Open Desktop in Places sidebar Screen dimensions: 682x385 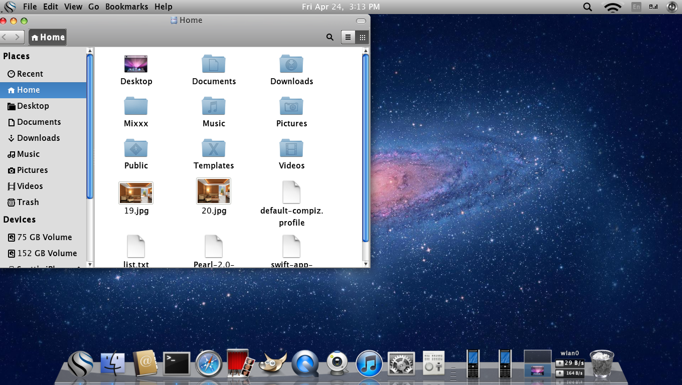tap(43, 106)
